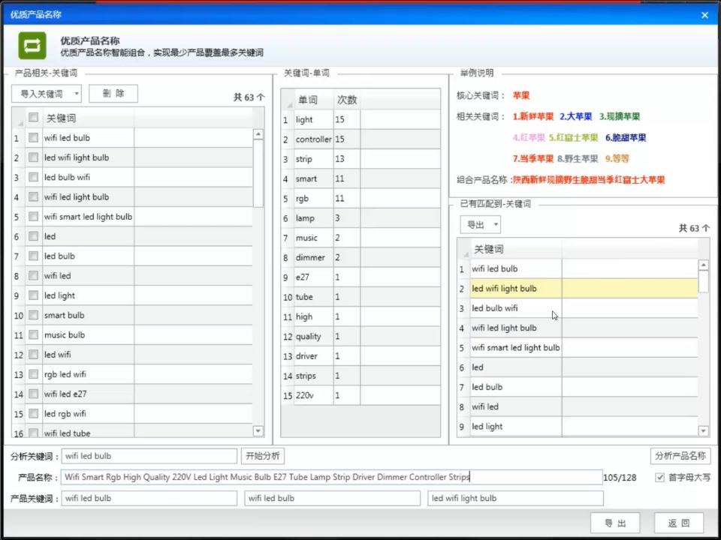Select 'wifi smart led light bulb' in matched list

coord(578,347)
